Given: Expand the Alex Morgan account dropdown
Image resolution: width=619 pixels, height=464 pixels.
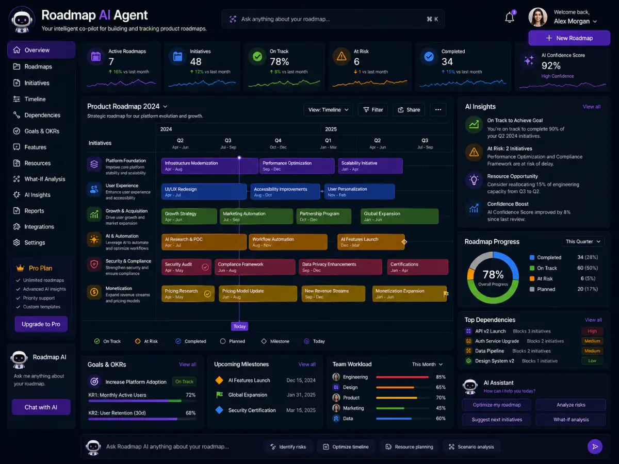Looking at the screenshot, I should 595,22.
